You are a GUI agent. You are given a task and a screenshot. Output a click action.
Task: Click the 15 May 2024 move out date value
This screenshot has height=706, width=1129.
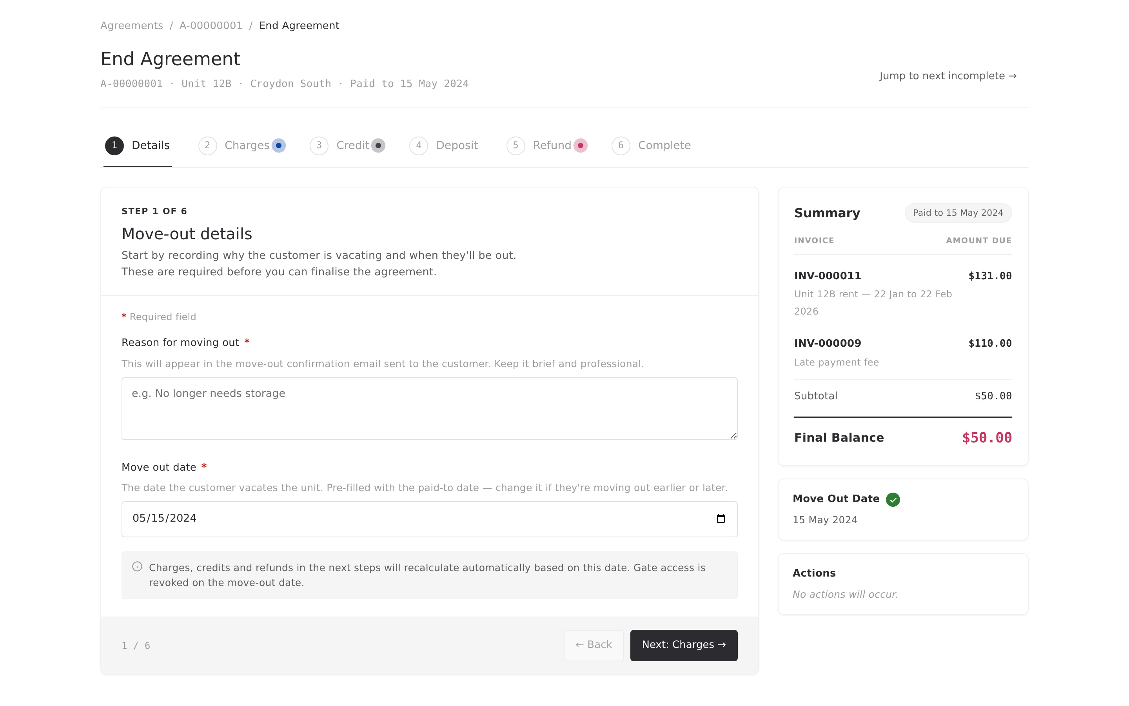click(825, 520)
